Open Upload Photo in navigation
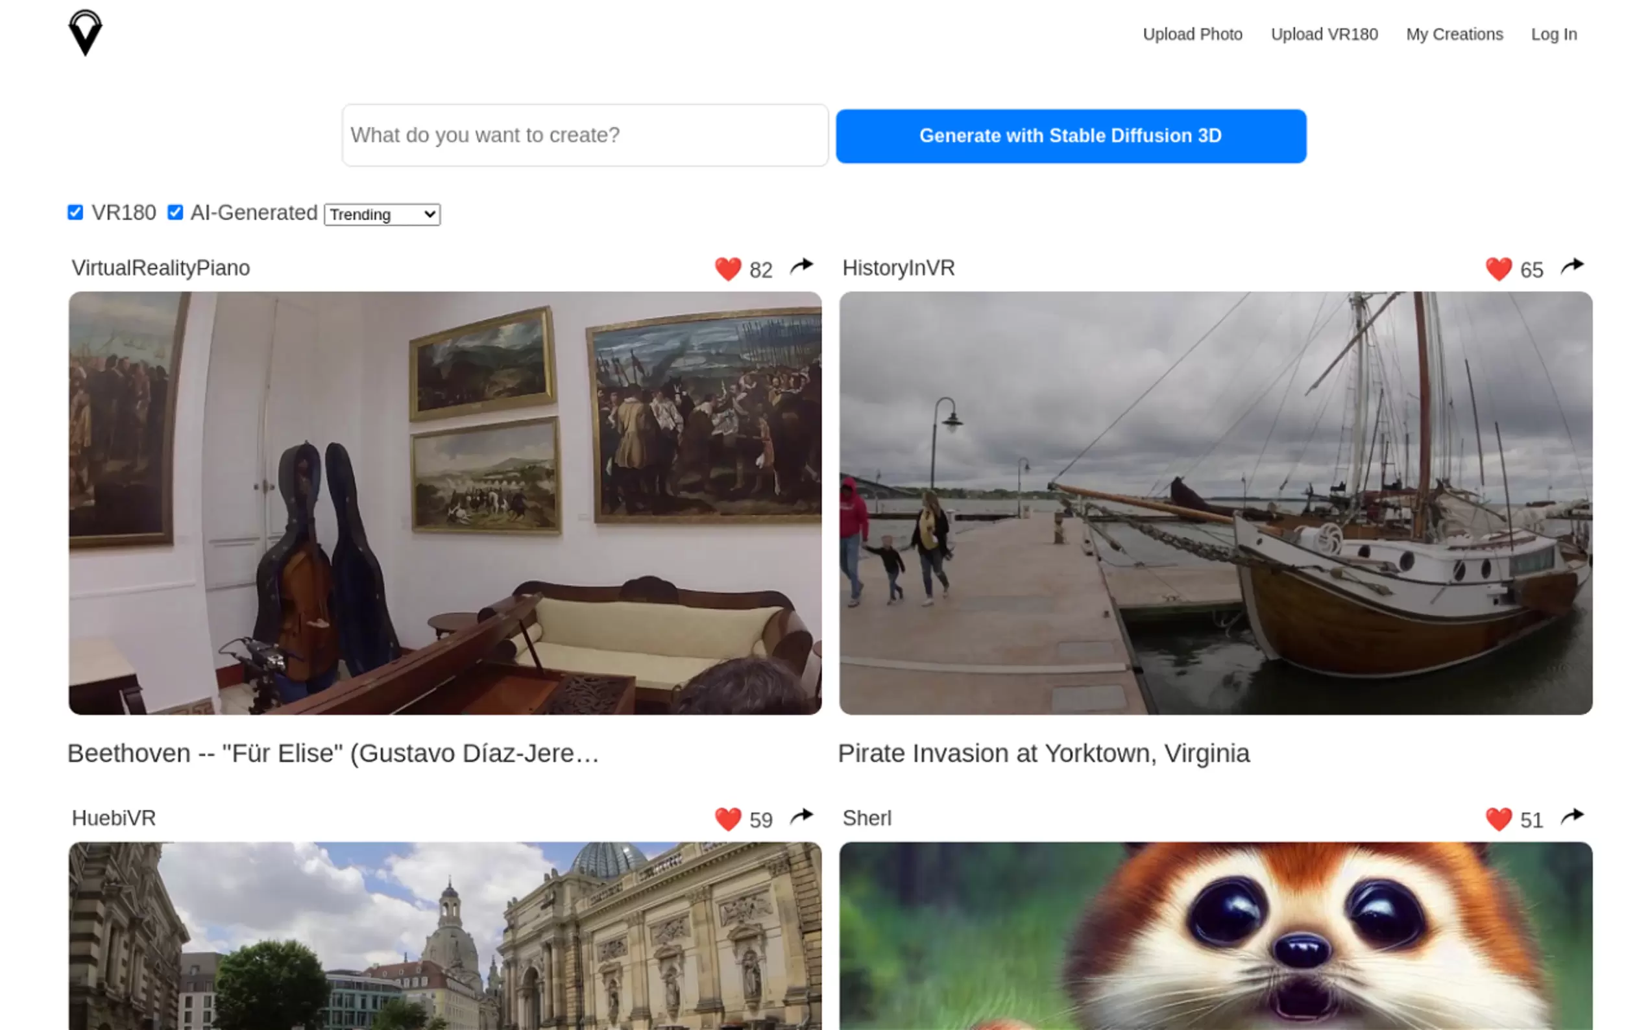 pos(1193,34)
